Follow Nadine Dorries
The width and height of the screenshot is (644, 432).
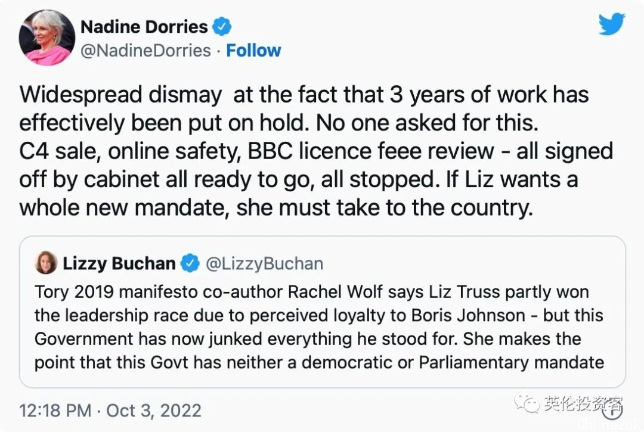(253, 50)
